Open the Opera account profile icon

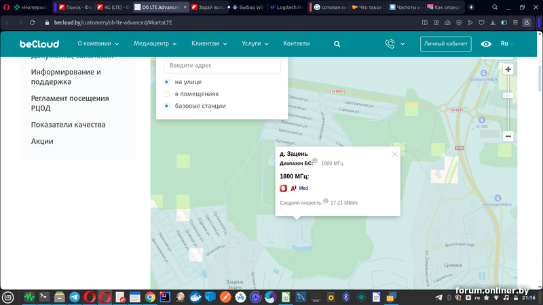(527, 22)
